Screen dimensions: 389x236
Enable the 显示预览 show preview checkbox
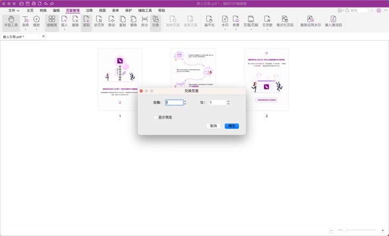pyautogui.click(x=156, y=117)
